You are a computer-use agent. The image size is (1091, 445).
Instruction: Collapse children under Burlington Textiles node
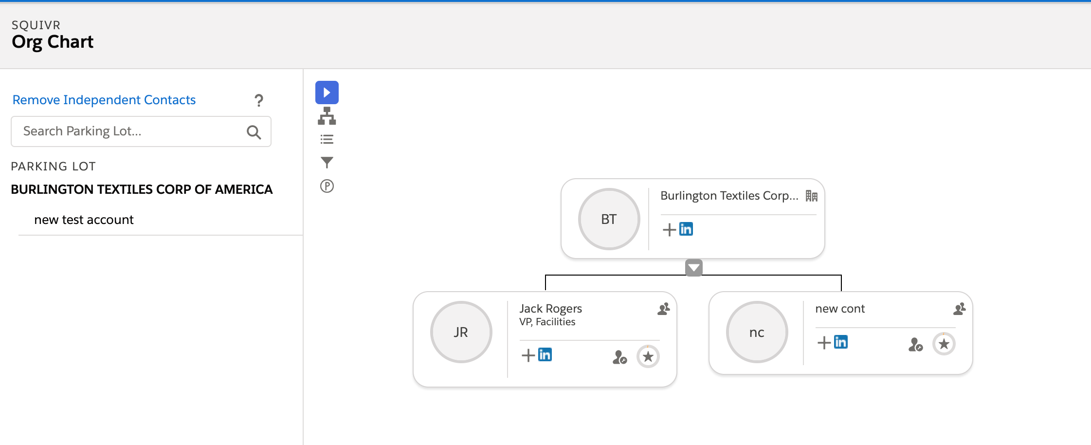click(x=693, y=267)
